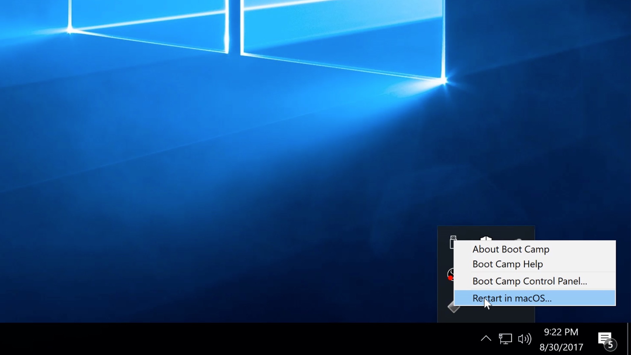
Task: Open Boot Camp Help
Action: coord(508,264)
